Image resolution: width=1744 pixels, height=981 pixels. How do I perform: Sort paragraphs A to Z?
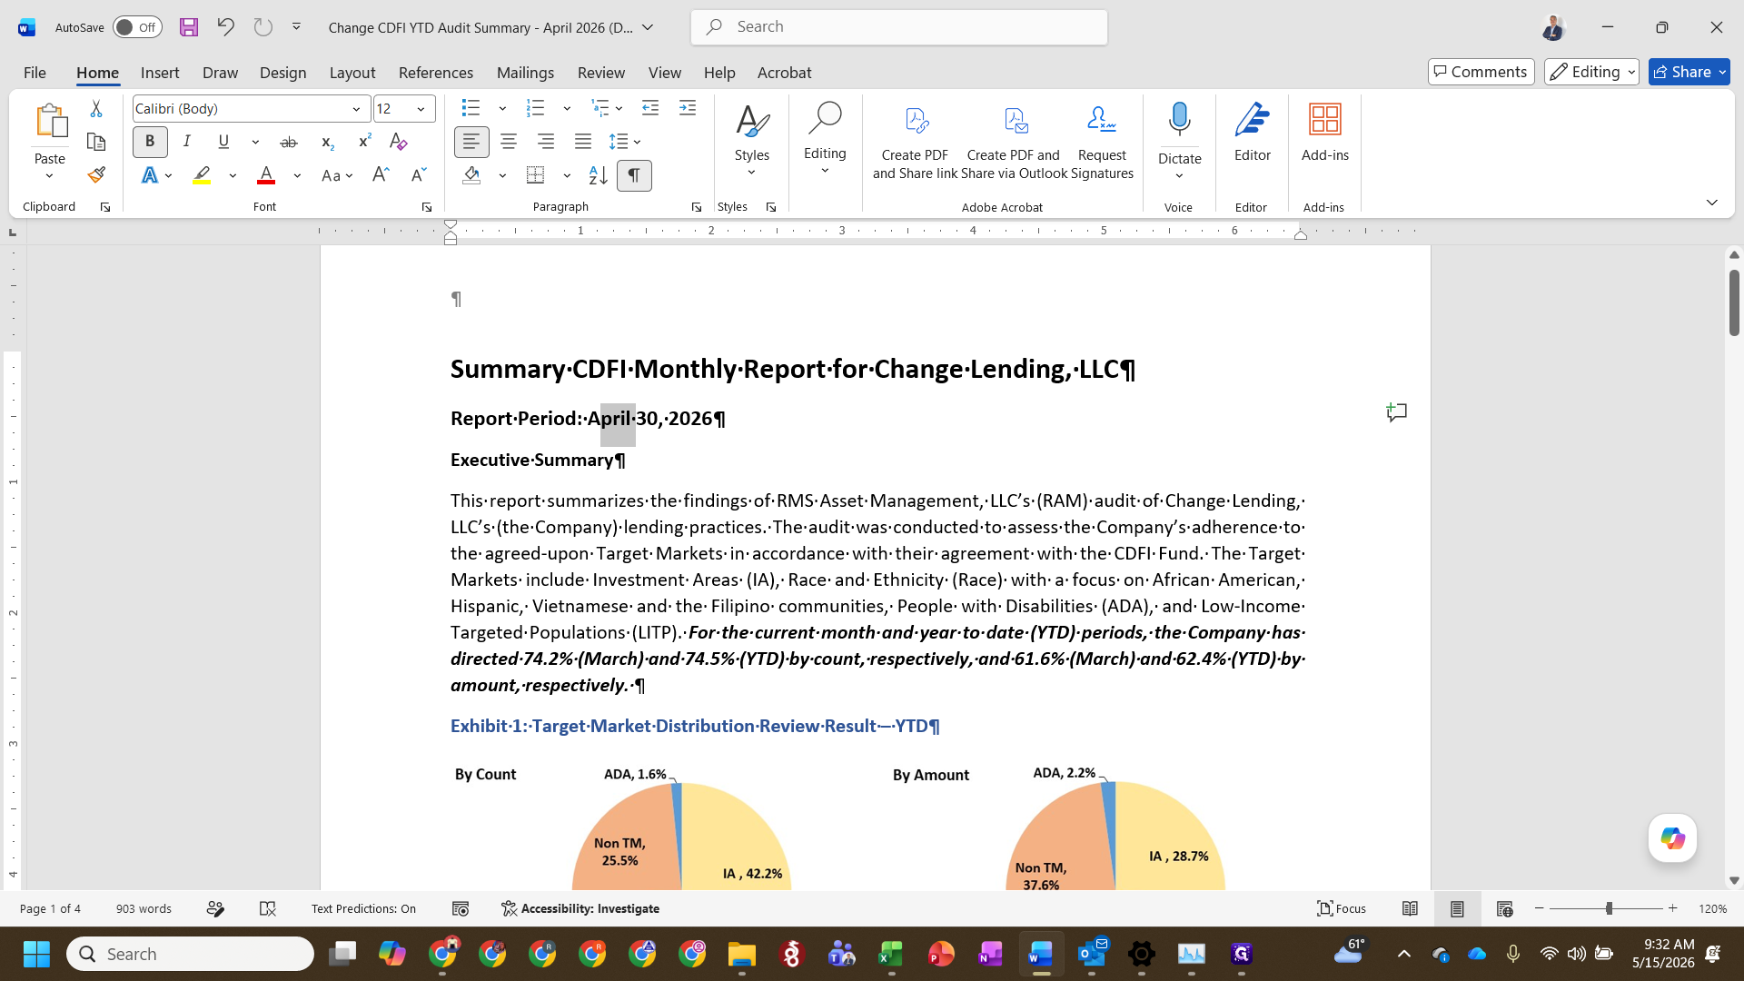coord(598,174)
